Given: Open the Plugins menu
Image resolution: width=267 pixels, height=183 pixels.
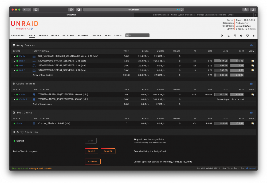Looking at the screenshot, I should pos(83,35).
